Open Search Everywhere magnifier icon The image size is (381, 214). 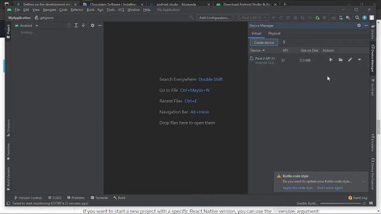(x=357, y=18)
